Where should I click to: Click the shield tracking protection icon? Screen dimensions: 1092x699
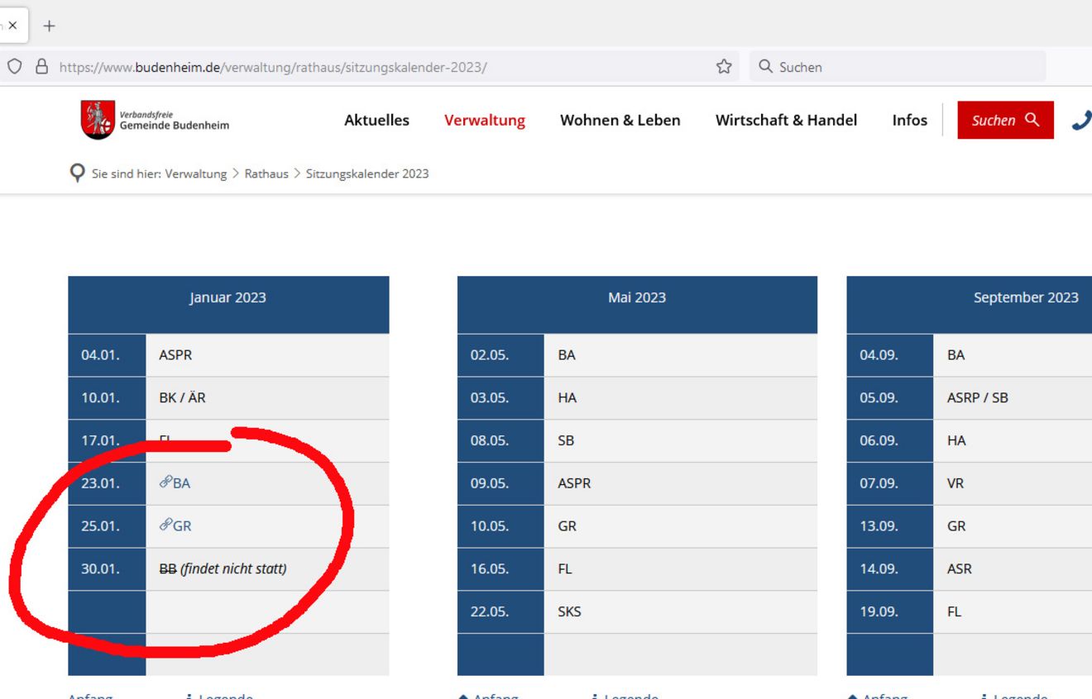click(x=14, y=67)
